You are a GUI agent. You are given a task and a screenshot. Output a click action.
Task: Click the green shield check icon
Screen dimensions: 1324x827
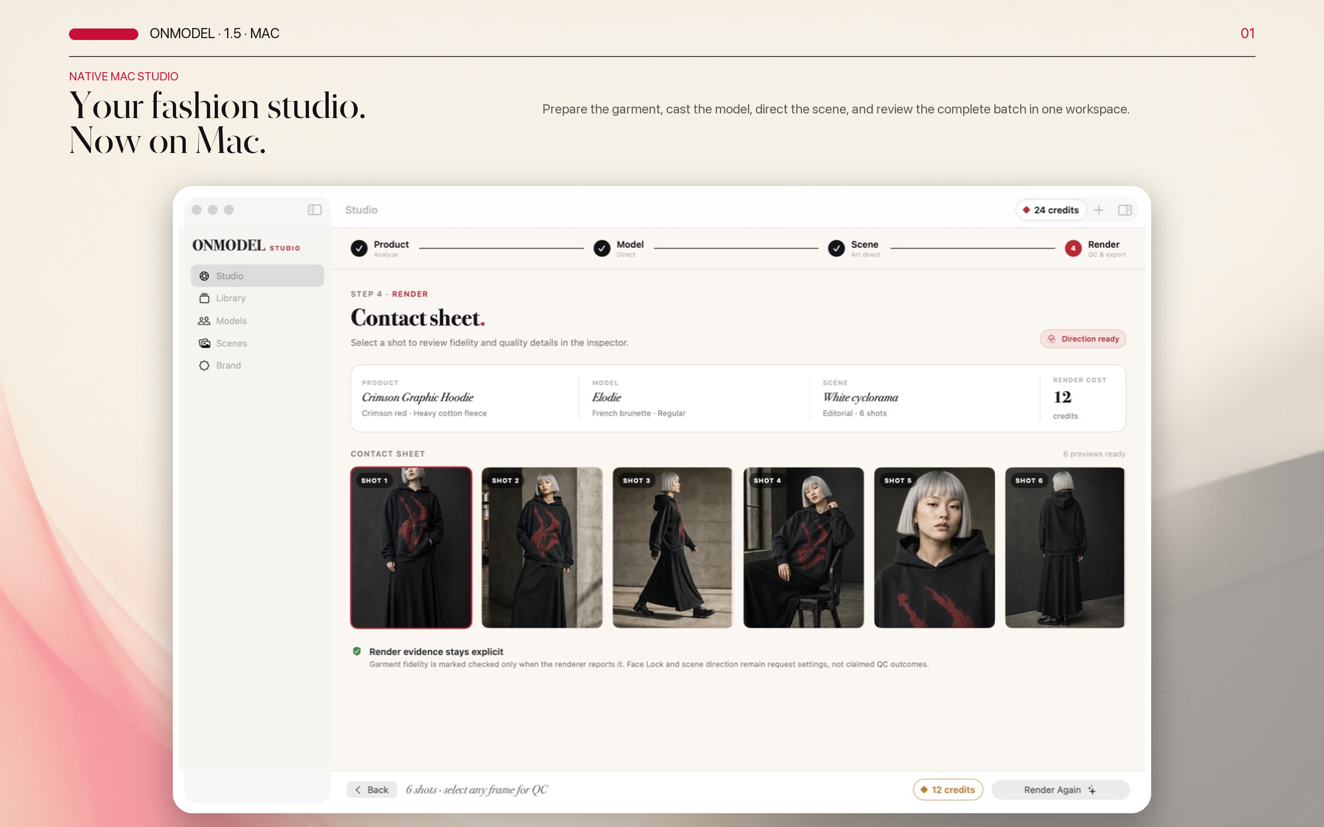[357, 651]
